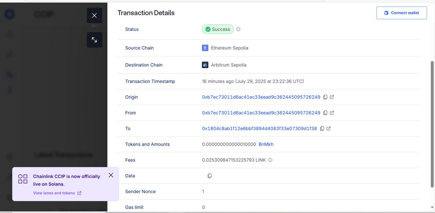Open To address in external explorer
Image resolution: width=435 pixels, height=213 pixels.
pyautogui.click(x=328, y=129)
